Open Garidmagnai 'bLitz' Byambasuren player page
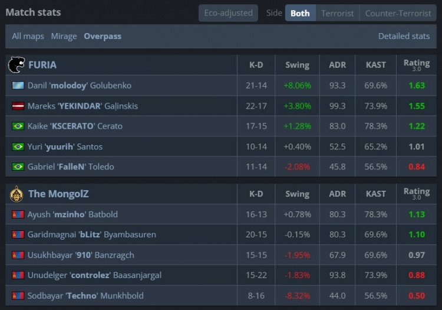The width and height of the screenshot is (442, 310). (x=91, y=234)
